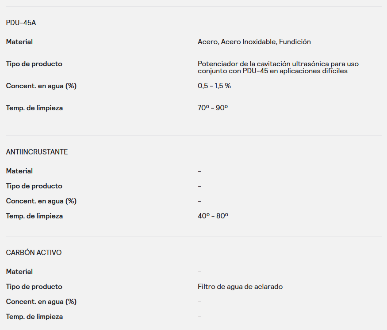Click the 'Filtro de agua de aclarado' value
The width and height of the screenshot is (387, 330).
tap(240, 287)
